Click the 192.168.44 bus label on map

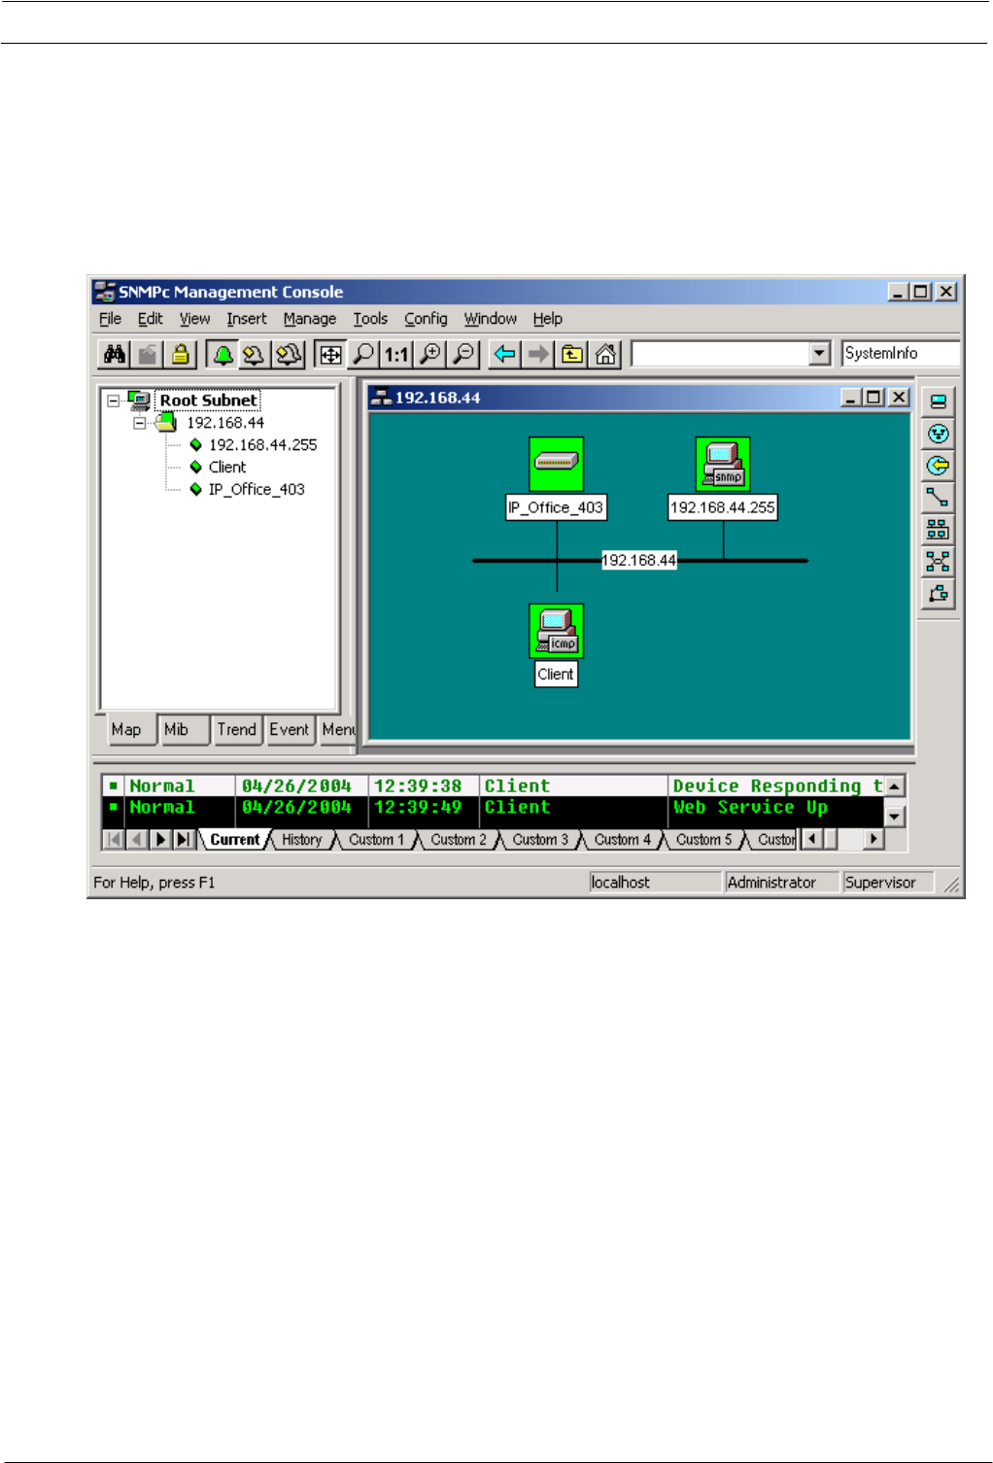638,561
